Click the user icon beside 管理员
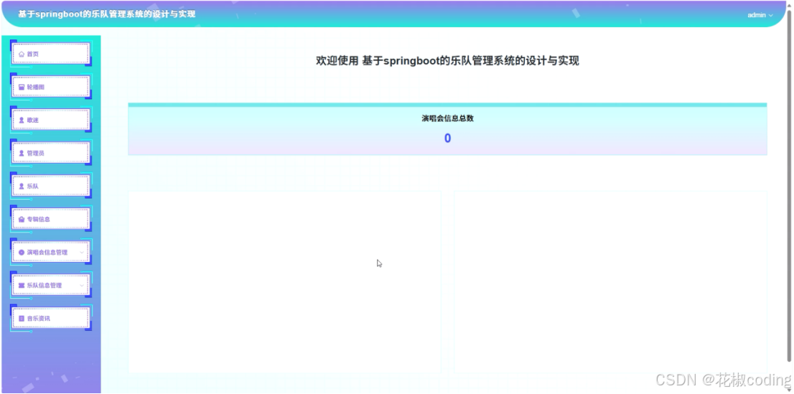Image resolution: width=794 pixels, height=394 pixels. 22,153
